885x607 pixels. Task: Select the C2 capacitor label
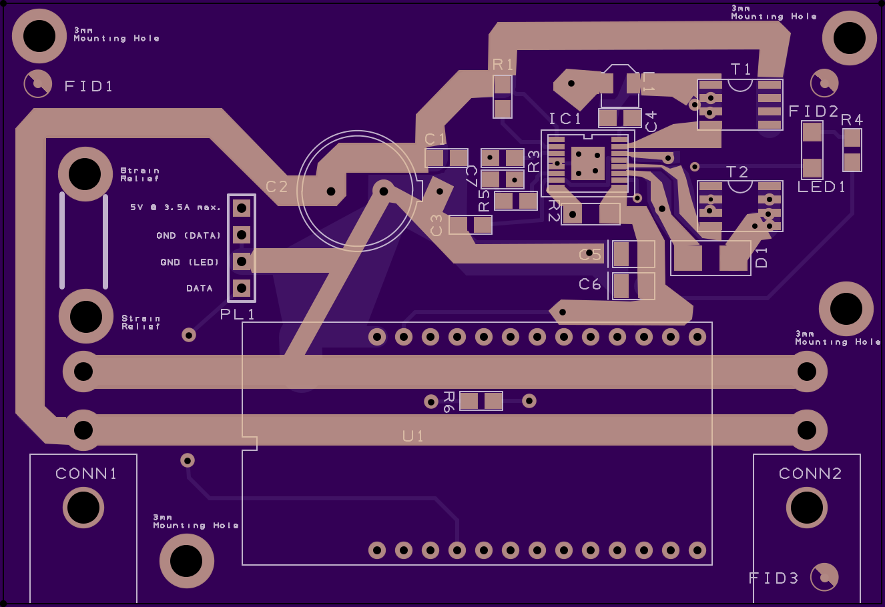point(277,187)
